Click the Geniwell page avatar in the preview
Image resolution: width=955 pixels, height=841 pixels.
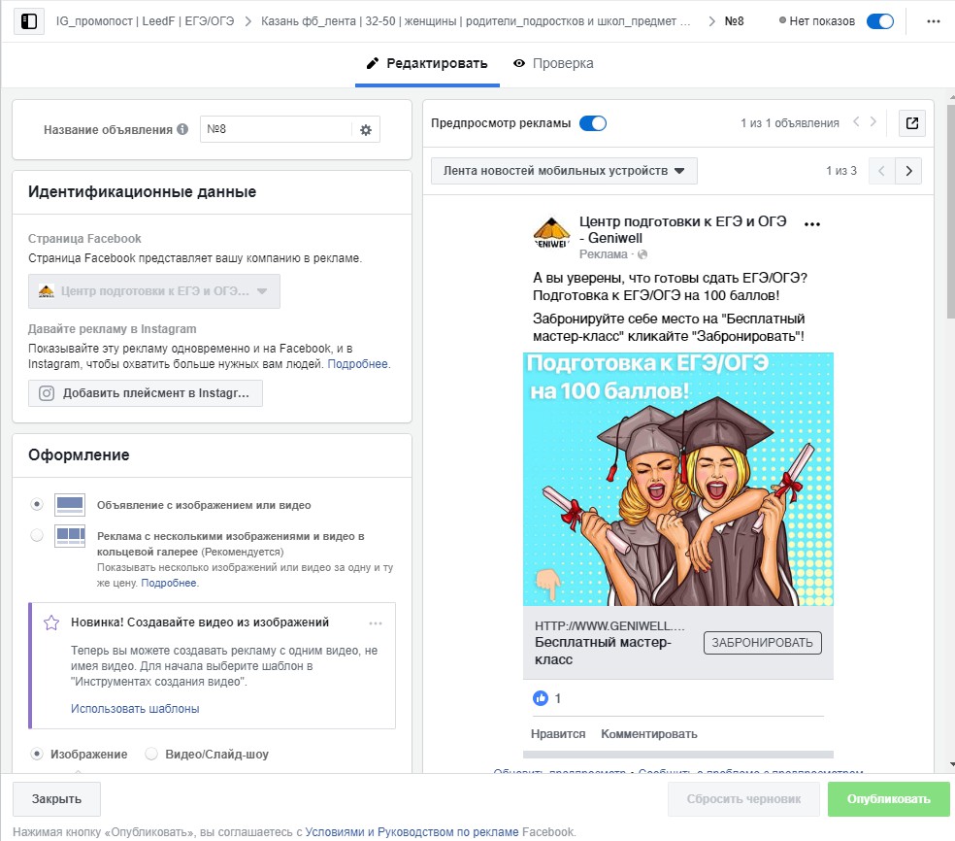point(551,233)
